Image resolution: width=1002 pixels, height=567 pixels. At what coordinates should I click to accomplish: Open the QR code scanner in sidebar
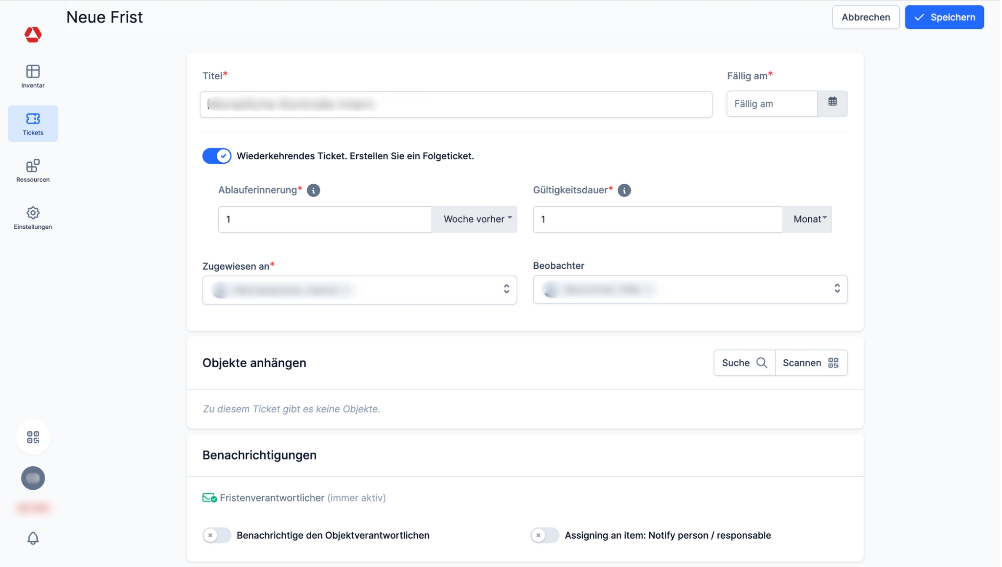tap(33, 437)
